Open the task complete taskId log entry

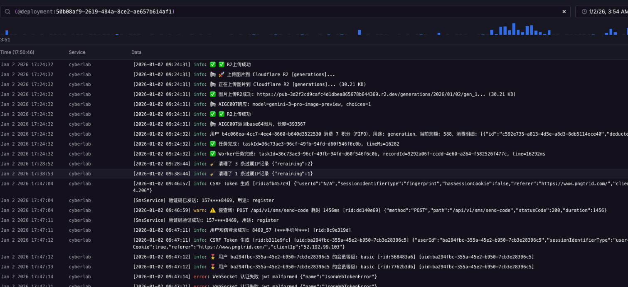314,144
